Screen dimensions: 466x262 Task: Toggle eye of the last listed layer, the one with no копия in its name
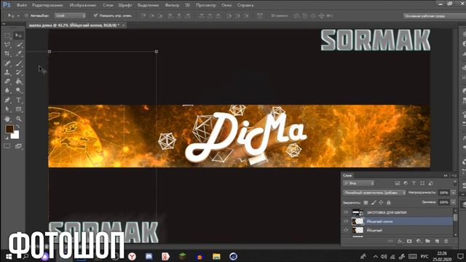coord(346,230)
